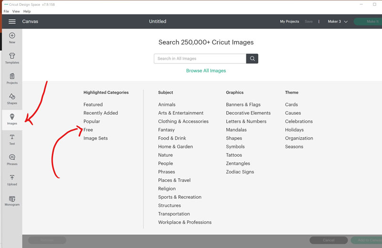Browse Letters & Numbers graphics

(246, 121)
